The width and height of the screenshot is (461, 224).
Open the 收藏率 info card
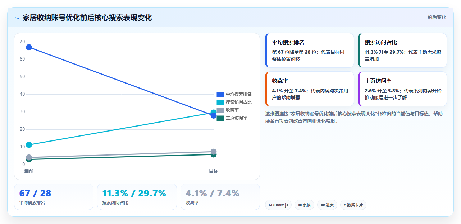pos(310,89)
